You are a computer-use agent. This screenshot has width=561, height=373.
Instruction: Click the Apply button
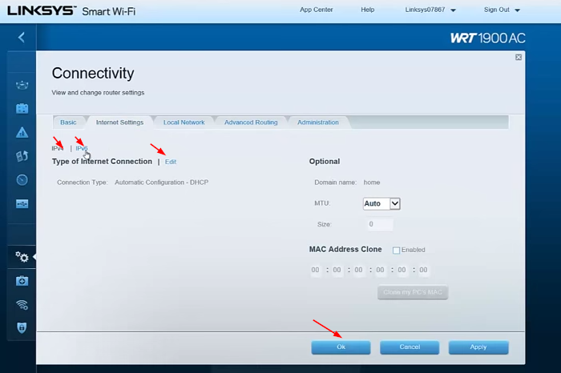pos(478,347)
